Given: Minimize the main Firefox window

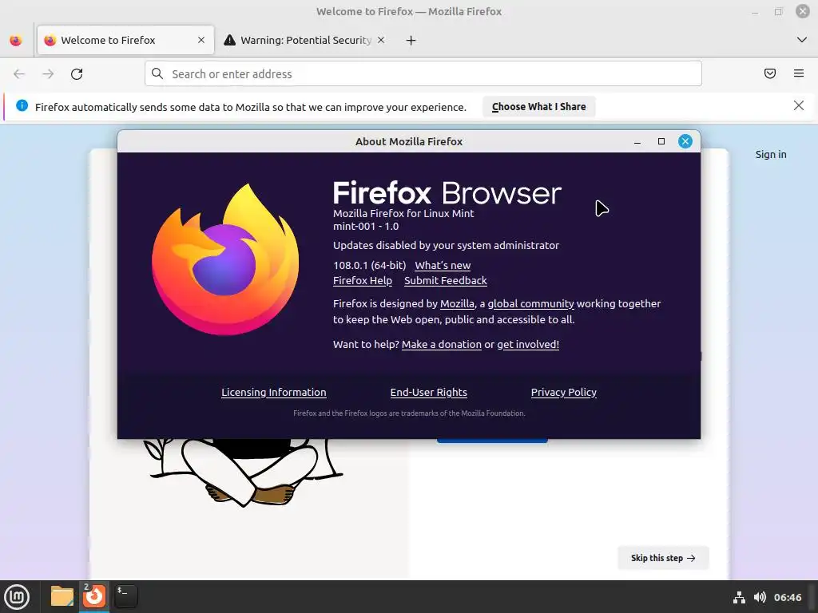Looking at the screenshot, I should (755, 11).
